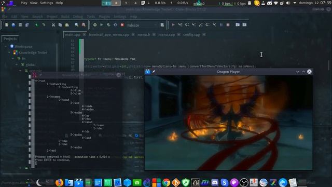Close the main.cpp tab
332x187 pixels.
[x=84, y=34]
